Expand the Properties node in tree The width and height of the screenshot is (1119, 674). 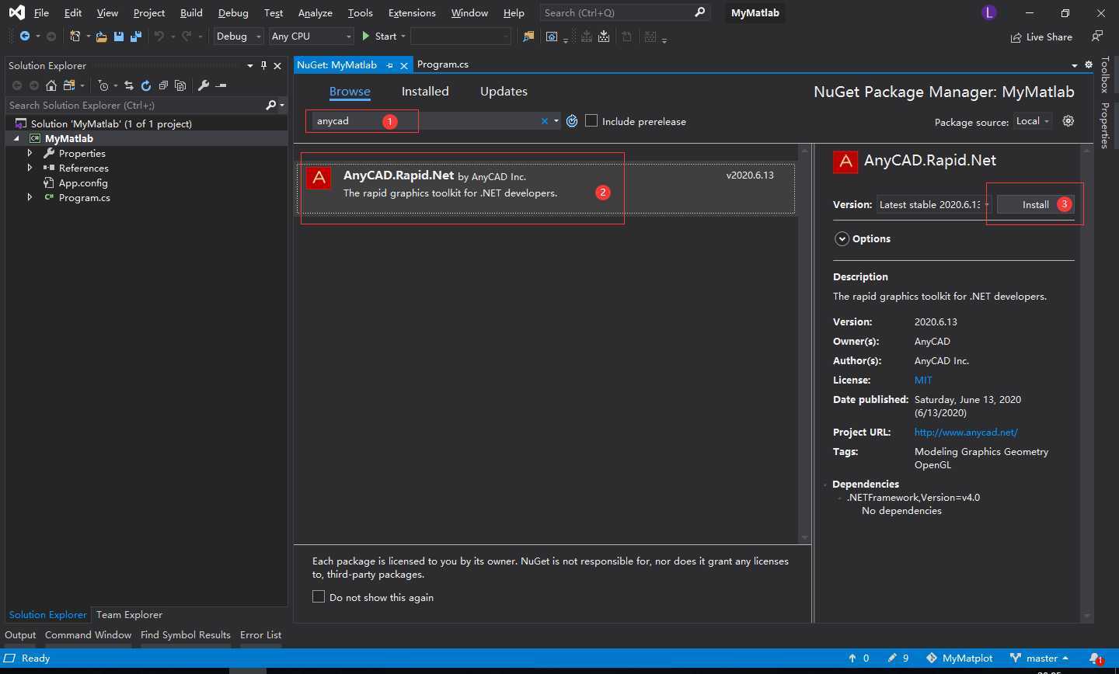click(x=30, y=153)
